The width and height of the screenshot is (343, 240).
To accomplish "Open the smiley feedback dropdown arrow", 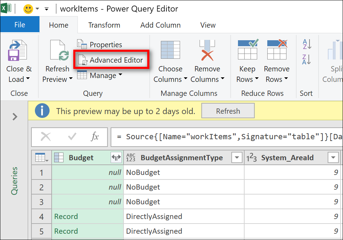I will pos(37,9).
